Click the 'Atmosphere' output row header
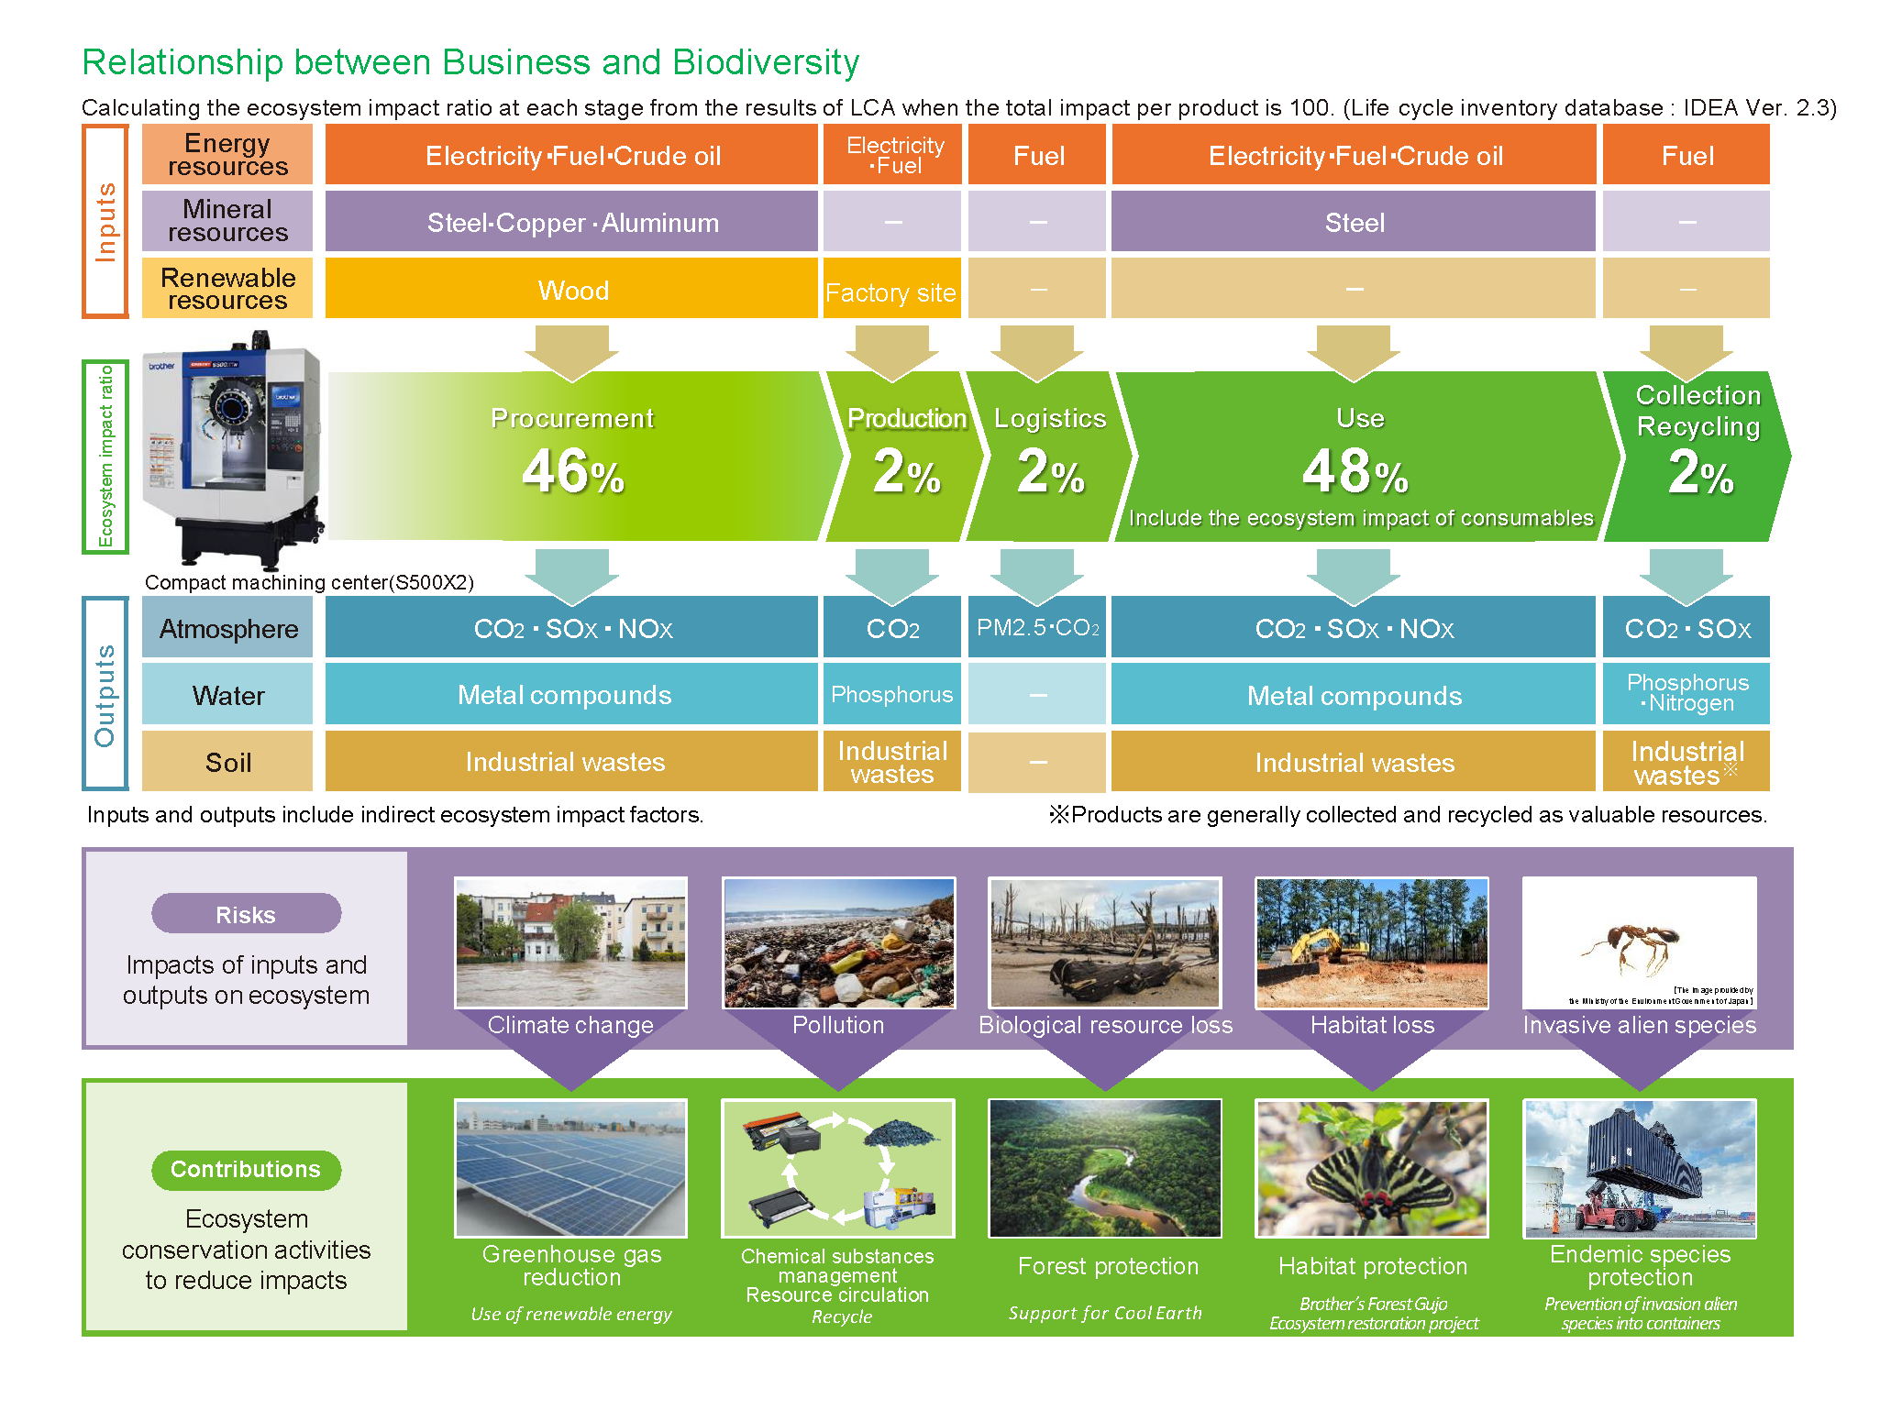Screen dimensions: 1880x1410 tap(227, 627)
